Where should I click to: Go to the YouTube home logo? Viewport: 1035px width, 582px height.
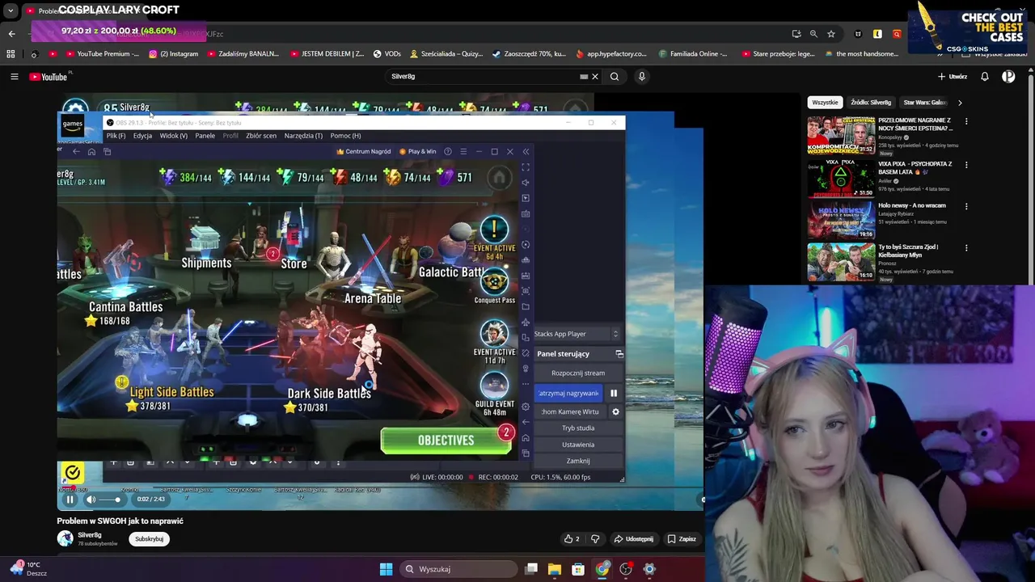click(x=49, y=77)
